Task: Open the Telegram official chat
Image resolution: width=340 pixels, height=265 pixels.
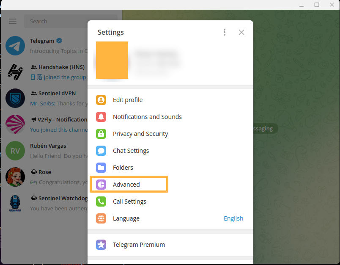Action: click(x=44, y=46)
